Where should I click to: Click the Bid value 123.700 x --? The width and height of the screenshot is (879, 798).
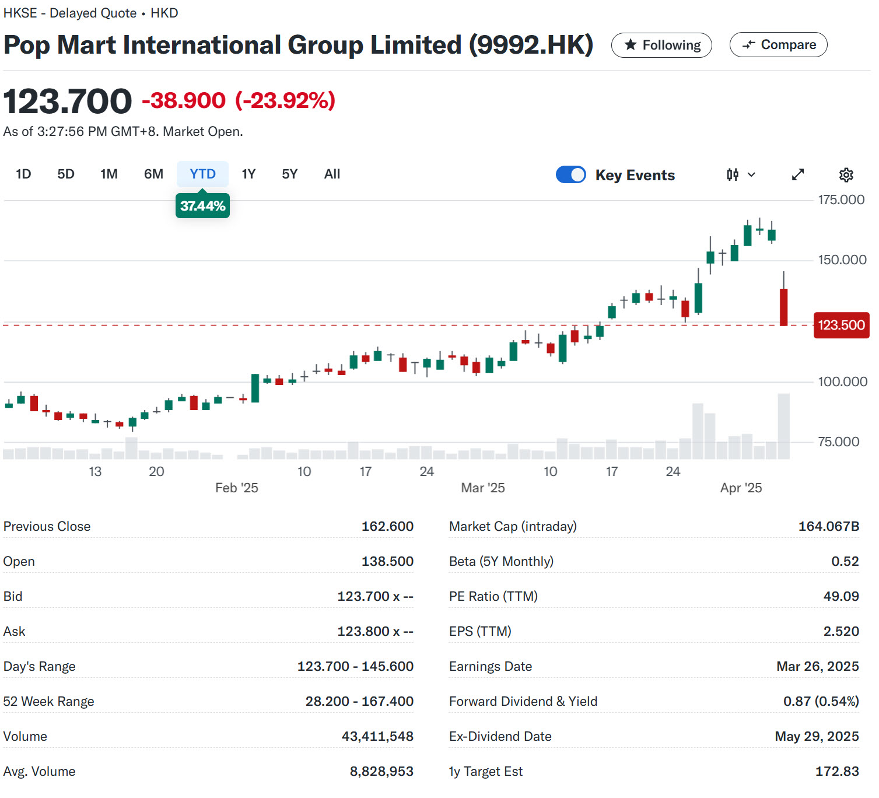(375, 596)
